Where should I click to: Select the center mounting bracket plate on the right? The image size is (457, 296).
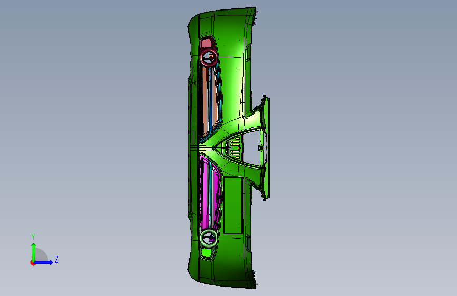tap(266, 147)
